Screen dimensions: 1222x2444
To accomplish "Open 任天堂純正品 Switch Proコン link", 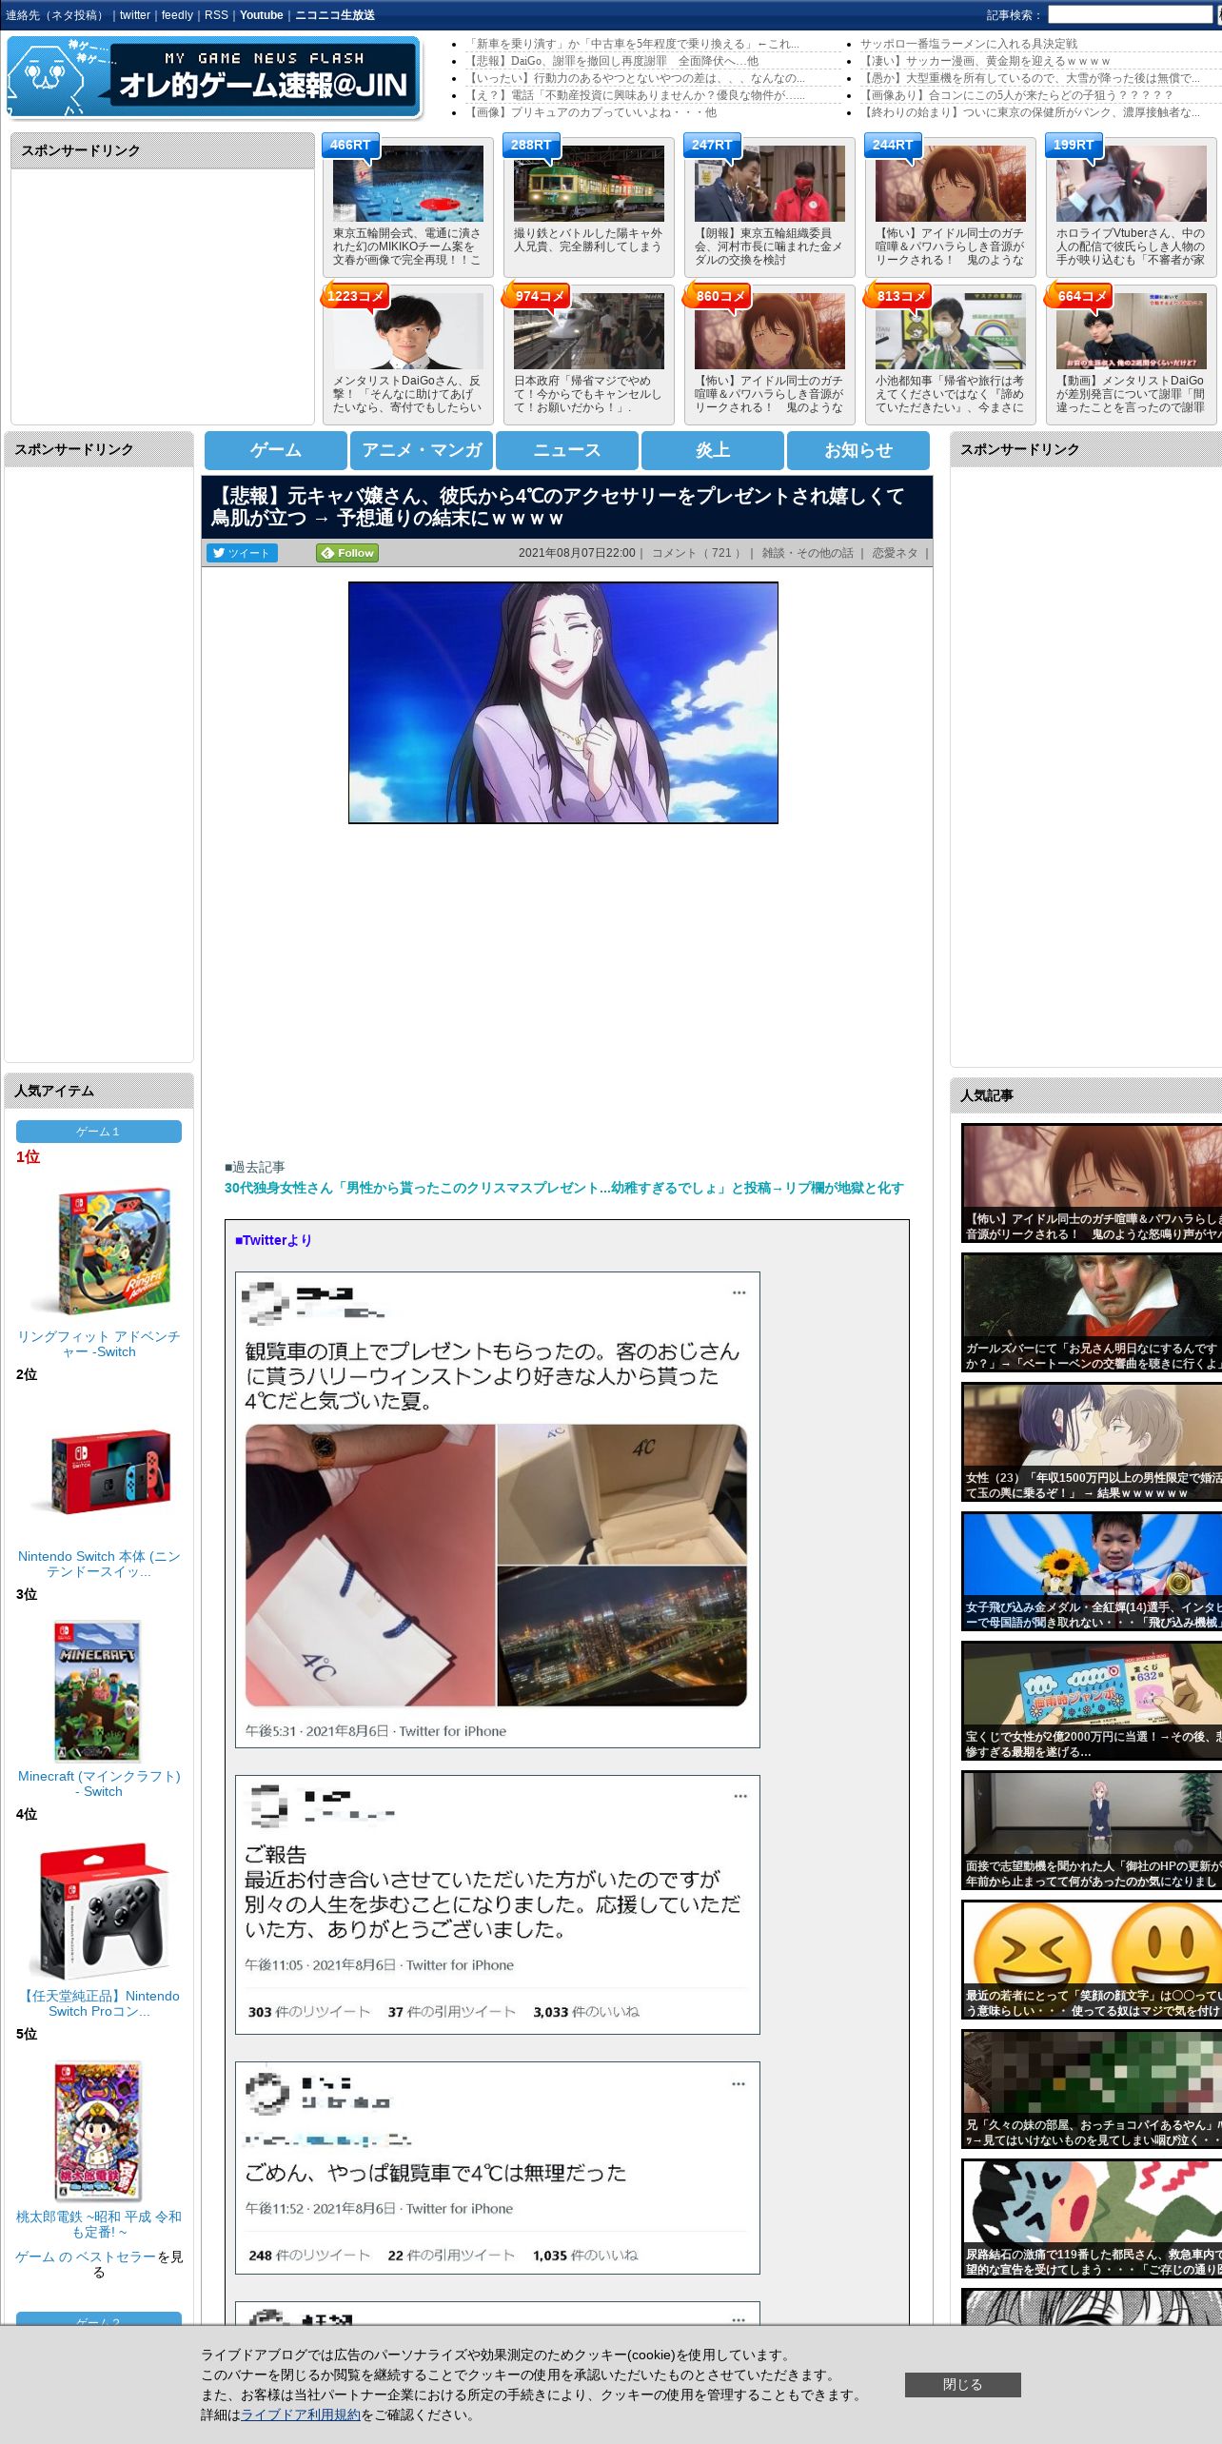I will (x=99, y=2003).
